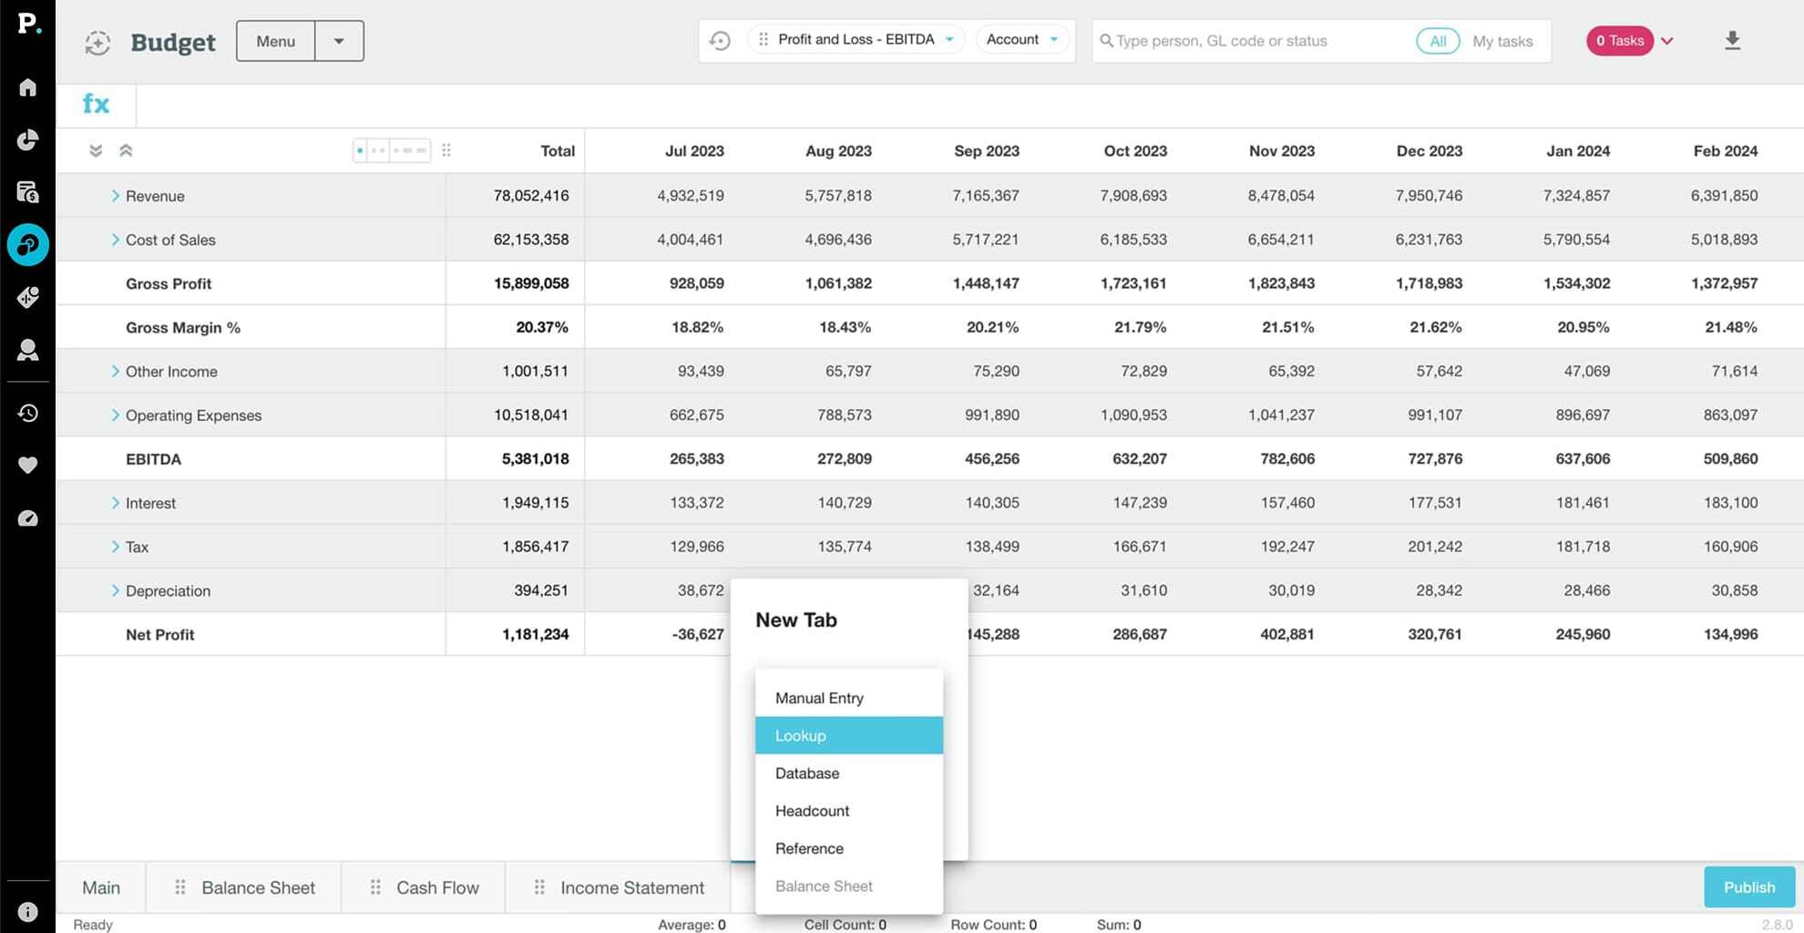Switch to My tasks filter

click(1502, 41)
